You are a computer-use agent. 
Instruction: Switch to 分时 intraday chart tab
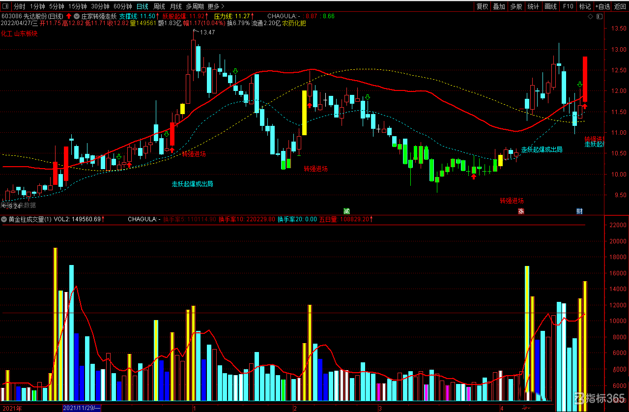19,6
